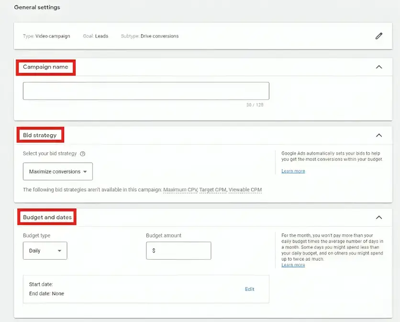Click into the campaign name text field
The width and height of the screenshot is (400, 322).
146,91
